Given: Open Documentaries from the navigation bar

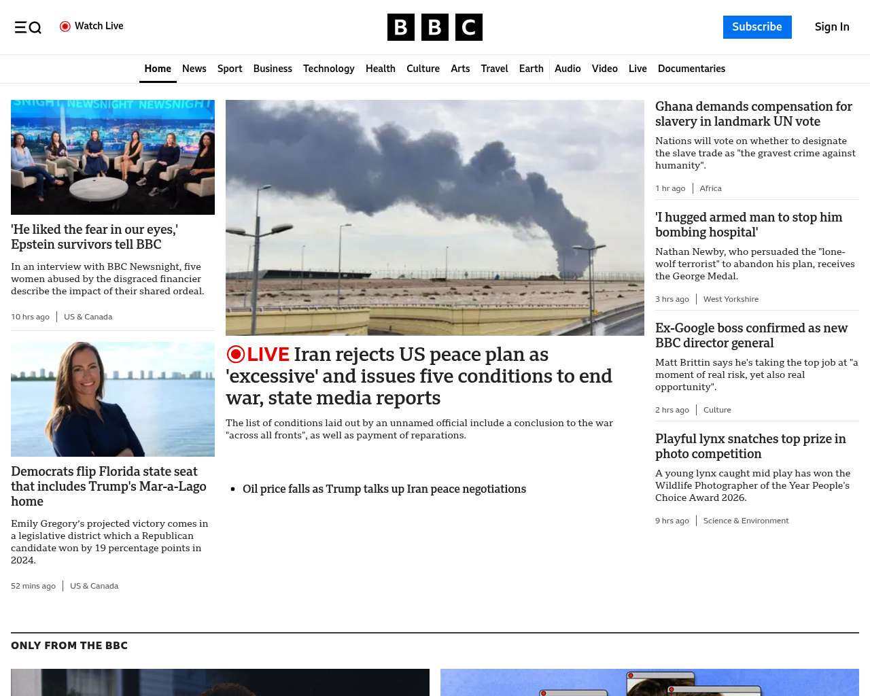Looking at the screenshot, I should point(691,69).
